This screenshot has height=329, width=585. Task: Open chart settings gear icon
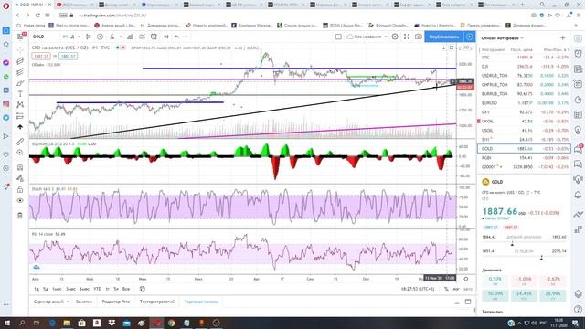tap(395, 37)
